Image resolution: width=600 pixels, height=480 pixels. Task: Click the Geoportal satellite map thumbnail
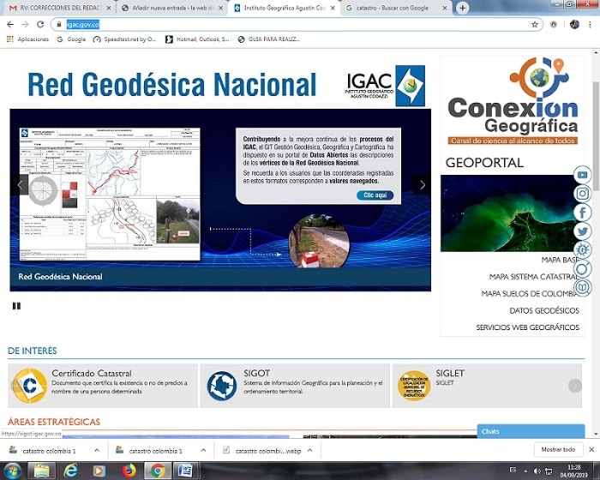(511, 213)
